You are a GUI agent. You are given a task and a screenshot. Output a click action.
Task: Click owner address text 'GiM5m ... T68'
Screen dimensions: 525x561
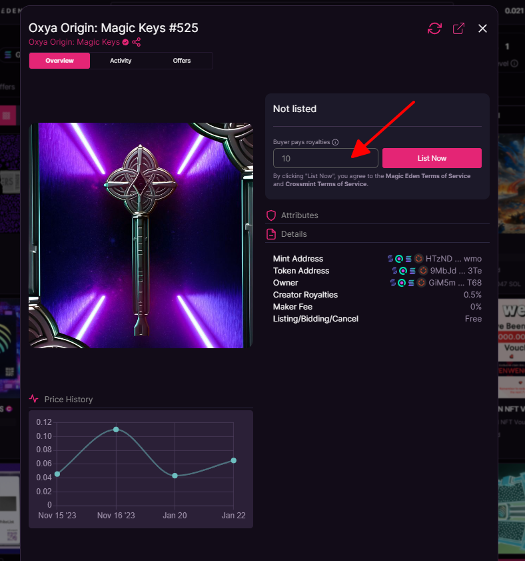(455, 283)
